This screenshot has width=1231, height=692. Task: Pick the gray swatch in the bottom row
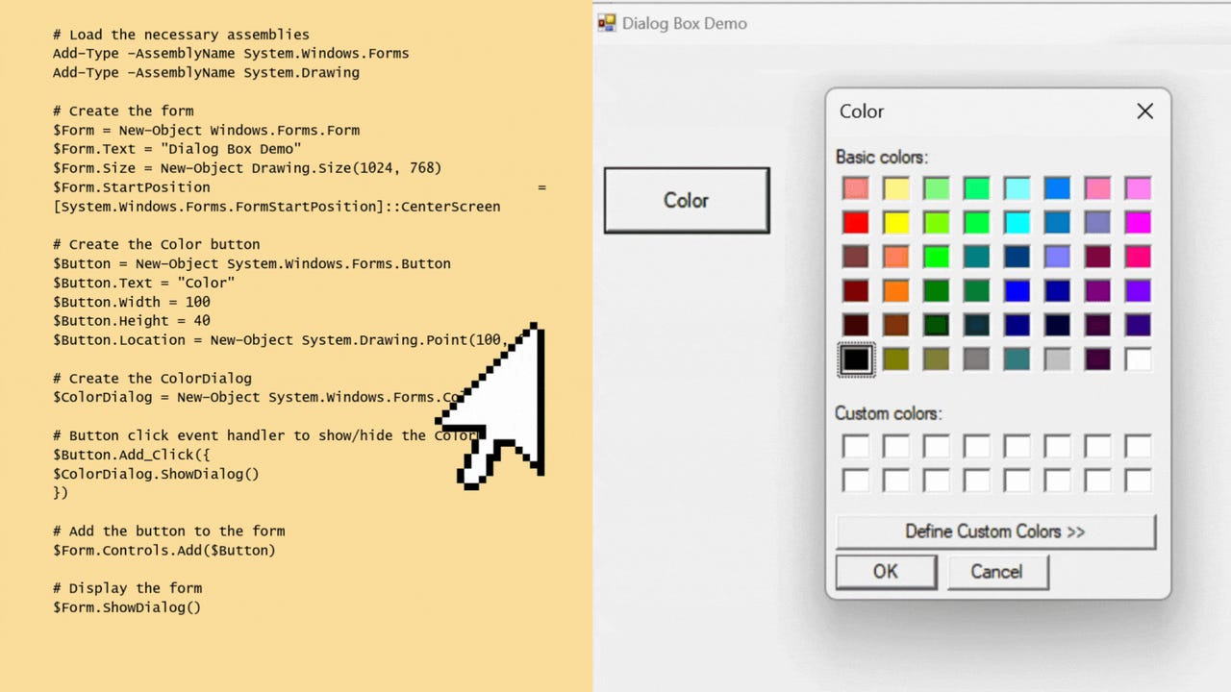click(x=976, y=358)
